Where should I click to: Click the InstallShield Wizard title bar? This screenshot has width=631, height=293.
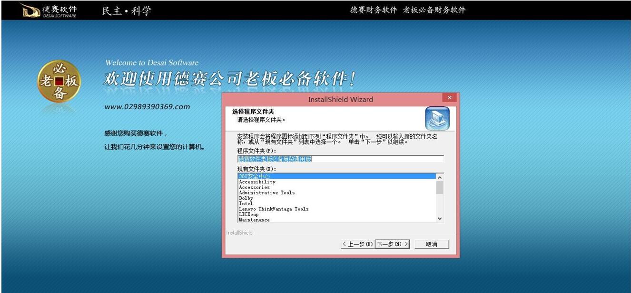pyautogui.click(x=341, y=99)
